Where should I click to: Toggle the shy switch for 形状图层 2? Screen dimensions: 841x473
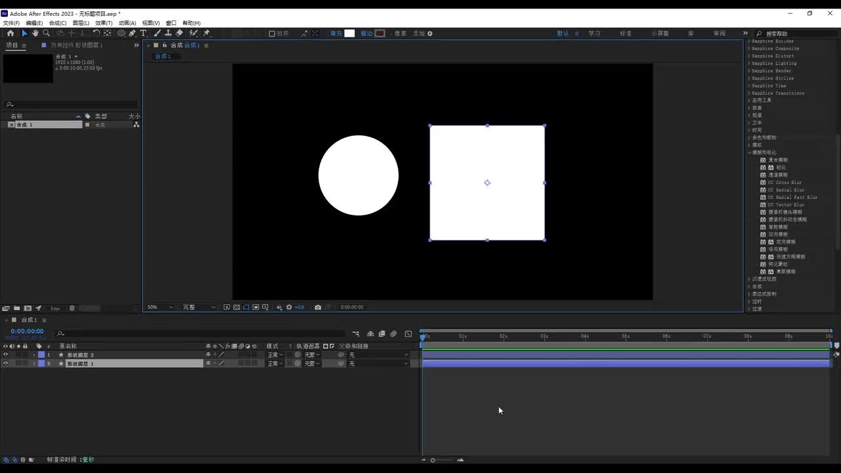(208, 355)
